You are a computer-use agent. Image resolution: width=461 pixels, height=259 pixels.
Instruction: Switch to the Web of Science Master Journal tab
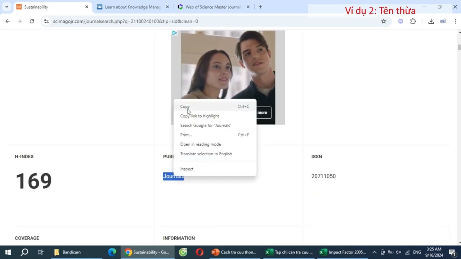pyautogui.click(x=214, y=7)
